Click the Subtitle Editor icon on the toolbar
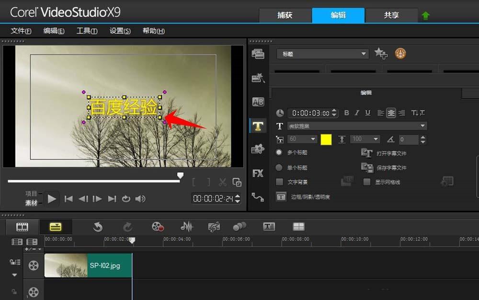 [269, 227]
